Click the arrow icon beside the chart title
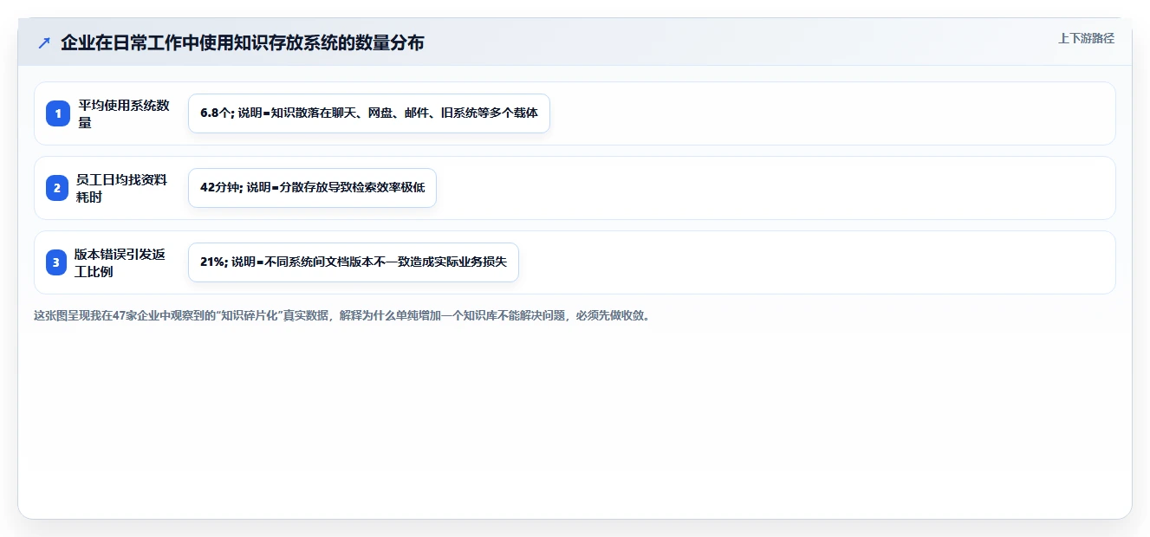1150x537 pixels. click(44, 42)
